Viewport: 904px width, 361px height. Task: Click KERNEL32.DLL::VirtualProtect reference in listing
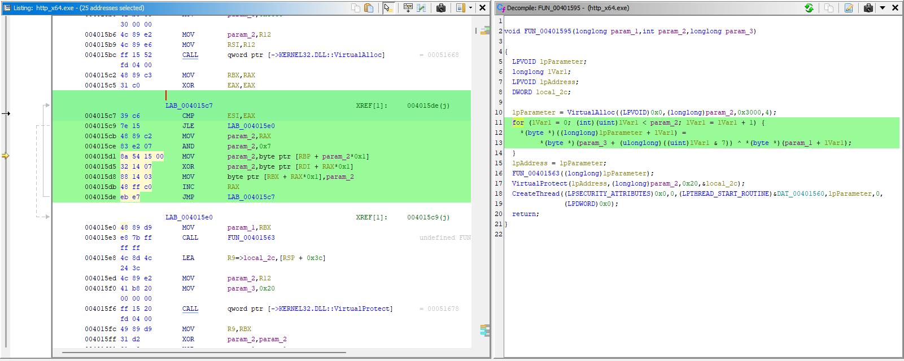(335, 309)
